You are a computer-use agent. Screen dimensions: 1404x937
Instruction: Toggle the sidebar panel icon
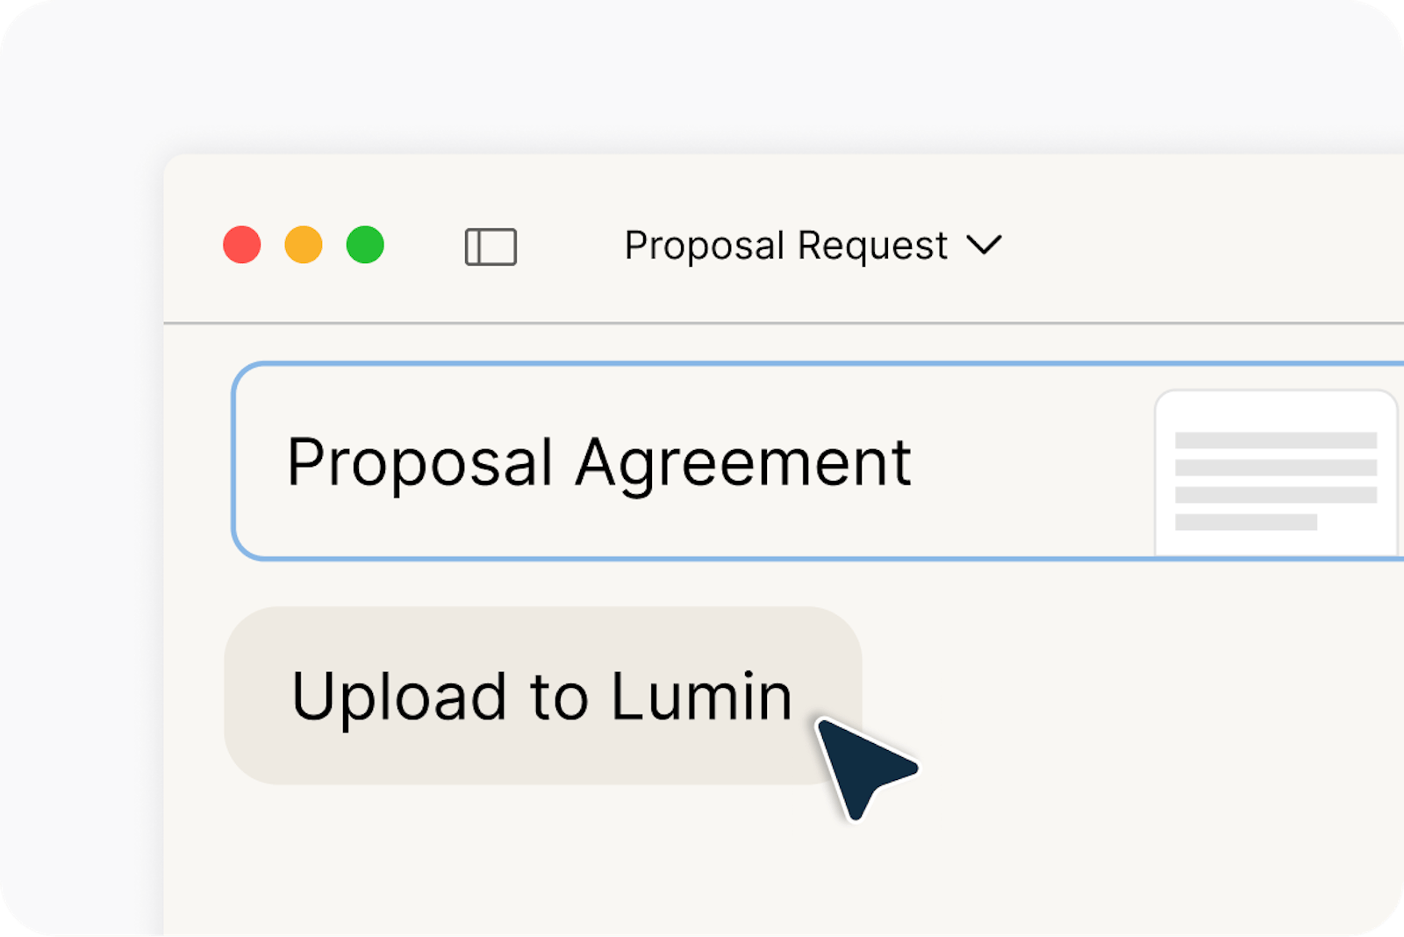click(x=491, y=247)
